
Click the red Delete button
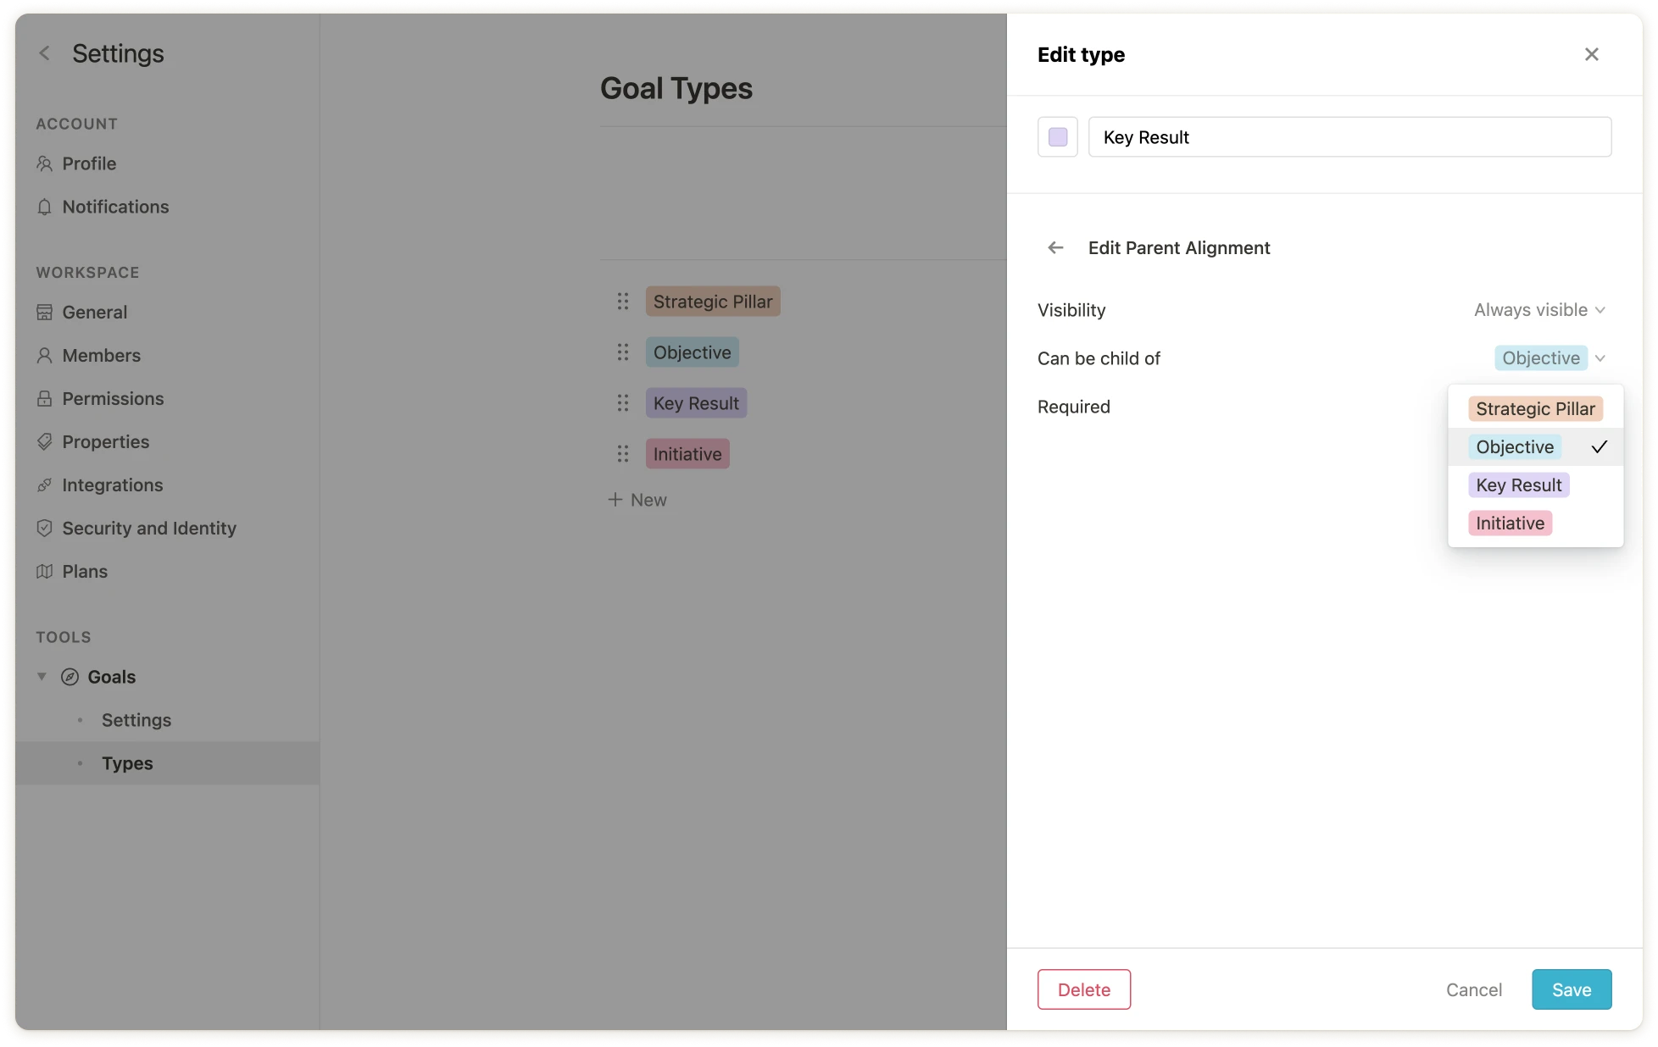1083,989
